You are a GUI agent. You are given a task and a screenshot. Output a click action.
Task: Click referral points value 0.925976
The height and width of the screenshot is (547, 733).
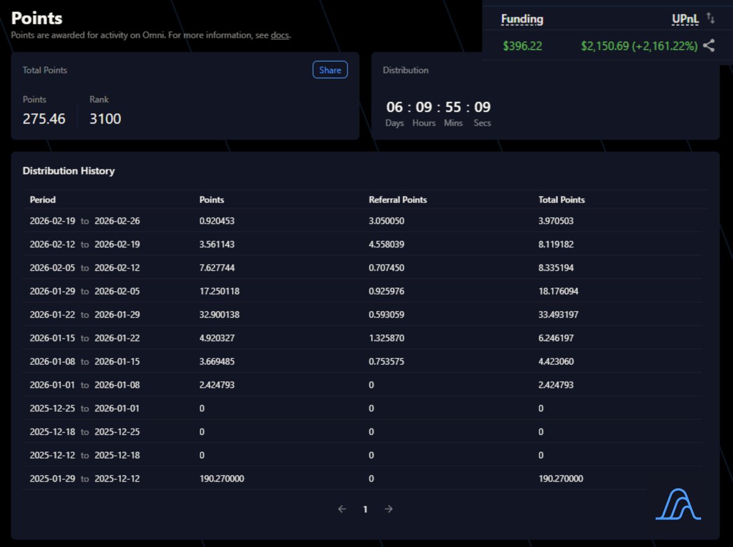[387, 291]
